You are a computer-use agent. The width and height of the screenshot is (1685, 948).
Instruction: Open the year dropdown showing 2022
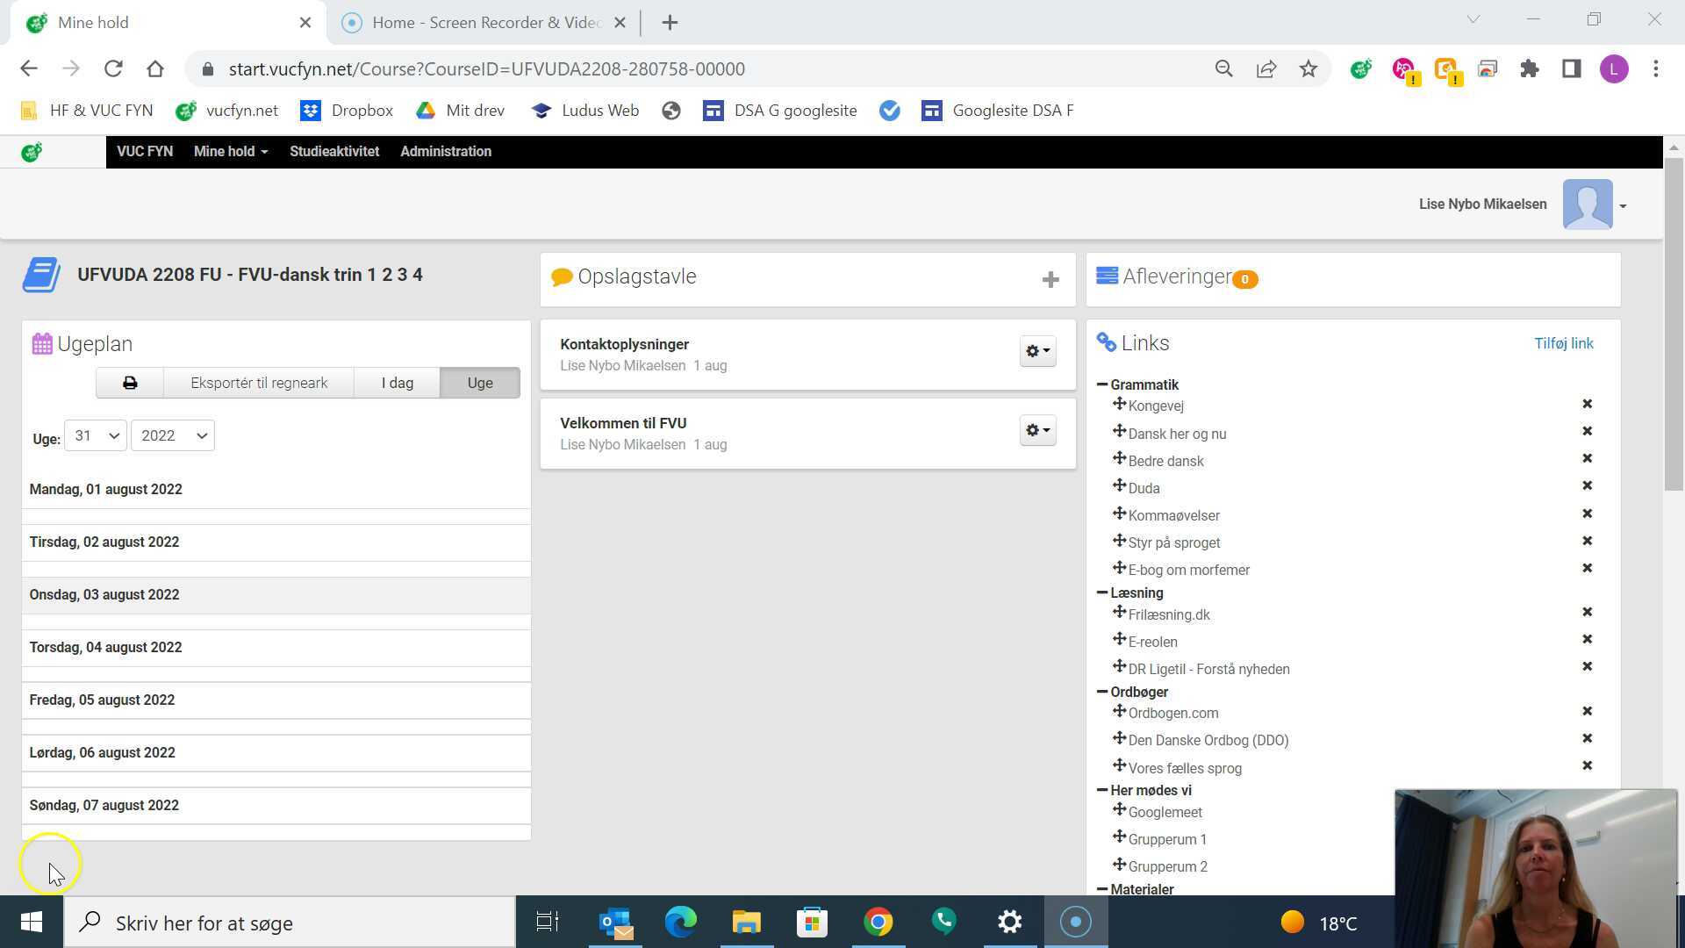click(173, 435)
